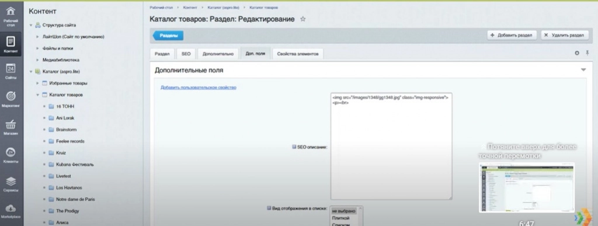Screen dimensions: 598x226
Task: Click the Livefest folder icon
Action: pos(51,176)
